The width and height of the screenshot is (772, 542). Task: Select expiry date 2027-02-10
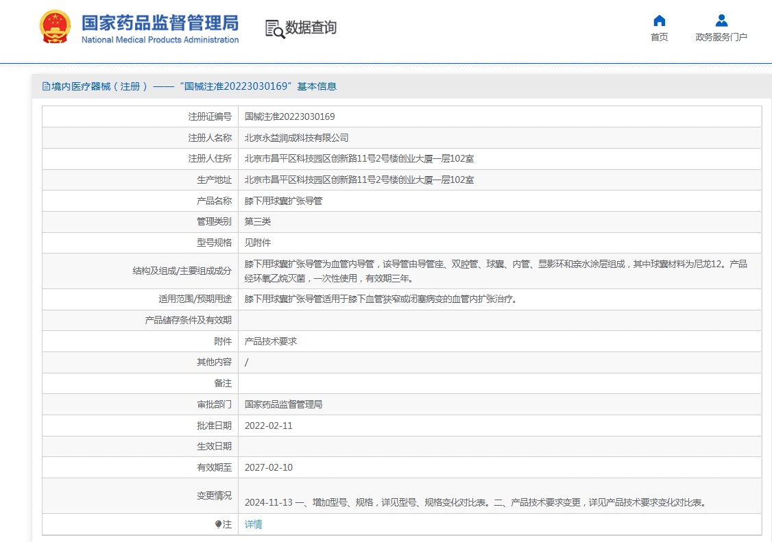(268, 468)
